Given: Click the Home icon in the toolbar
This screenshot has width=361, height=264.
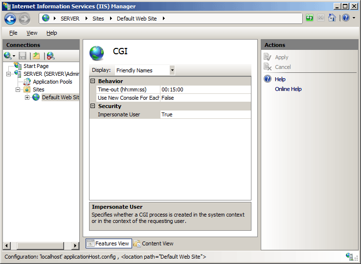Looking at the screenshot, I should click(x=332, y=18).
